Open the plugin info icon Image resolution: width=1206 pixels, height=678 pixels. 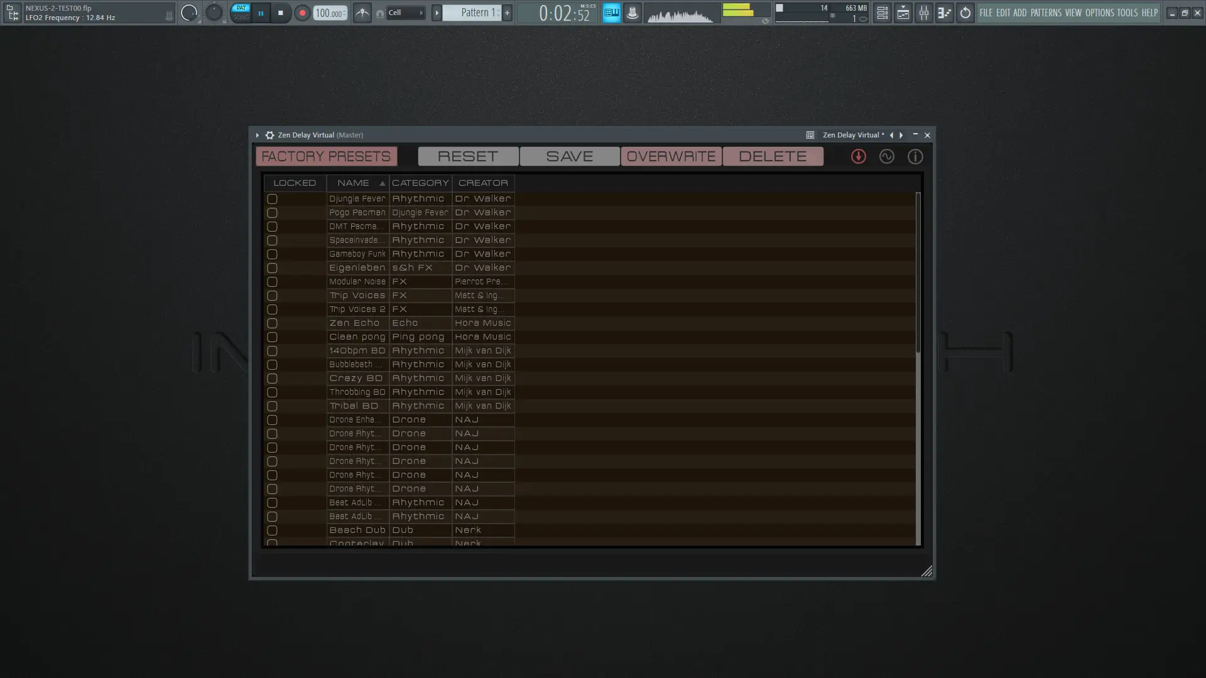[915, 156]
